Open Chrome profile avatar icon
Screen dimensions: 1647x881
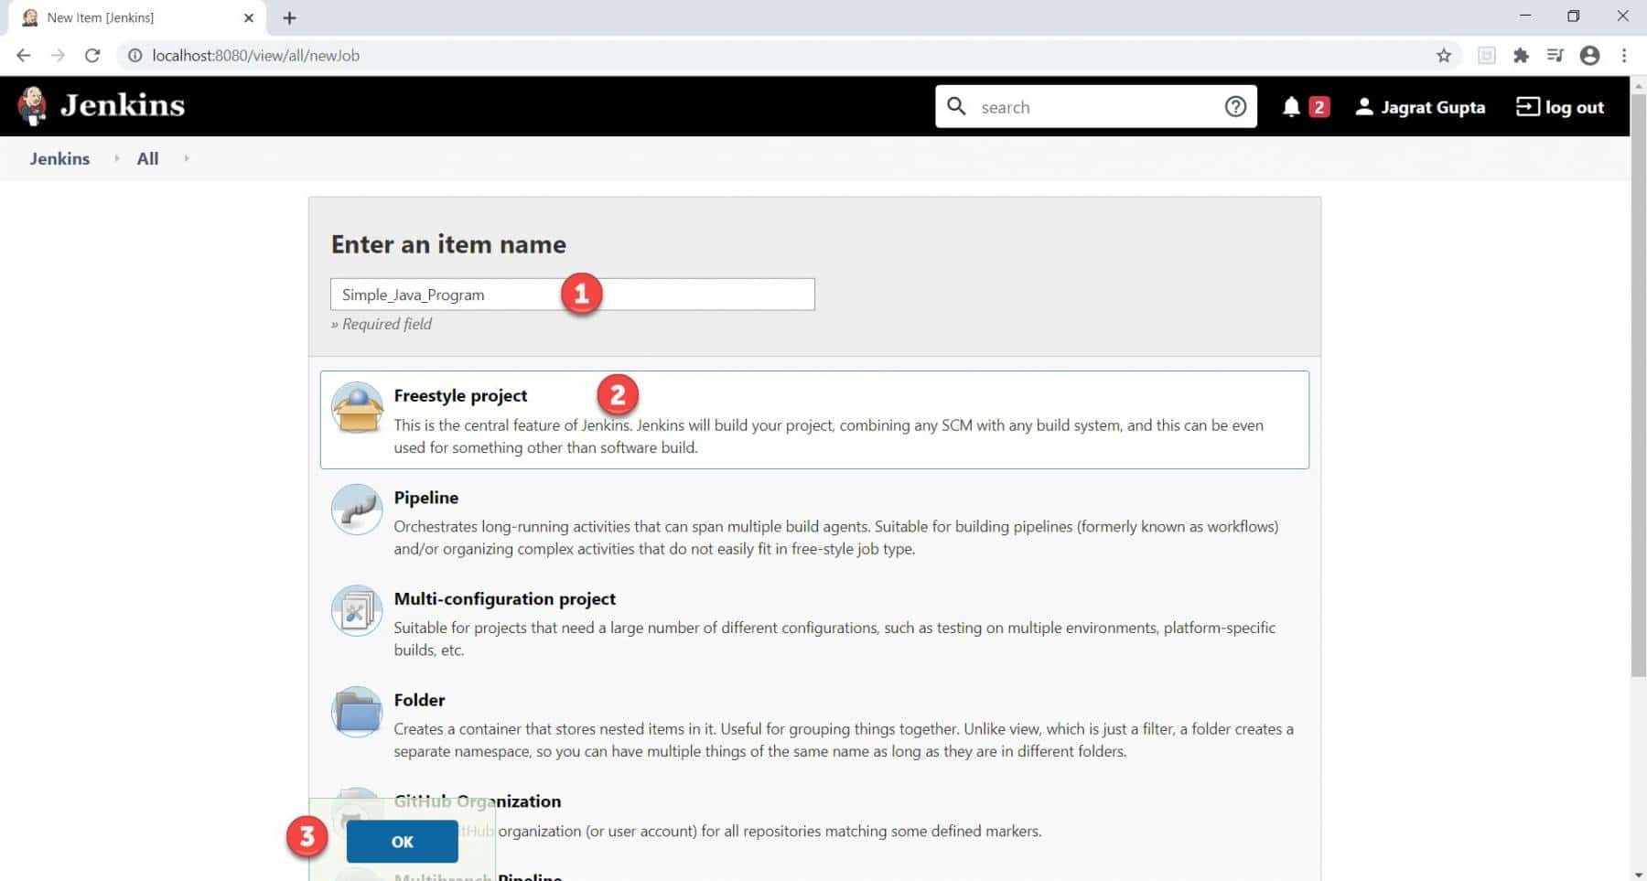point(1590,56)
